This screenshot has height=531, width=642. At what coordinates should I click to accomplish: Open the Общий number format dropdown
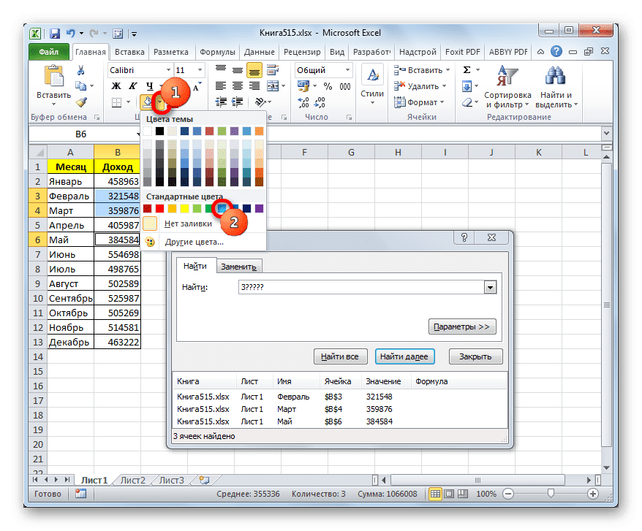coord(347,70)
